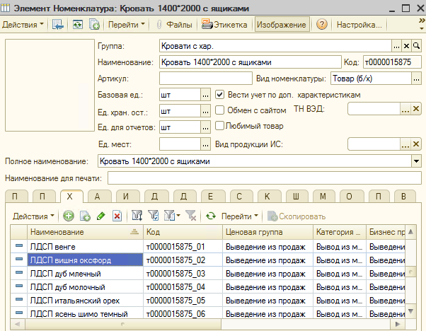Choose Ед. хран. ост. via ellipsis button
The width and height of the screenshot is (426, 331).
(205, 111)
